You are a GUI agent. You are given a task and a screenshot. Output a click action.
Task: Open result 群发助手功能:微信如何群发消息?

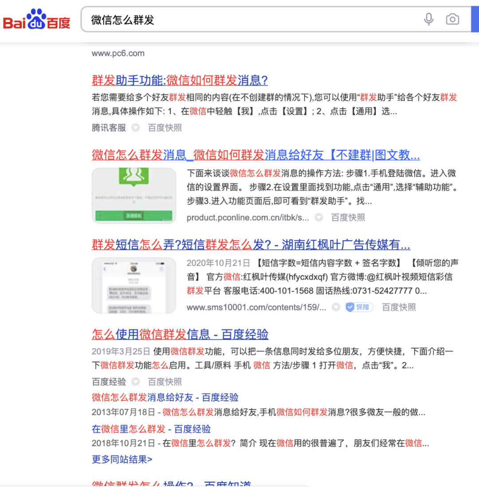(x=180, y=80)
